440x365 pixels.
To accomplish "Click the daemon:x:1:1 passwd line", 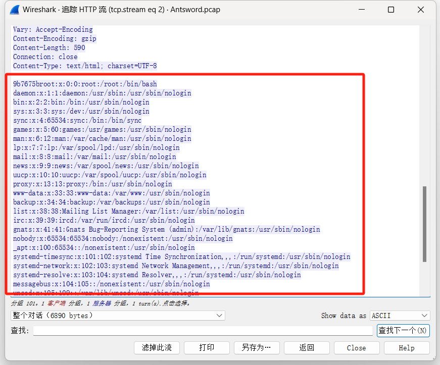I will pyautogui.click(x=102, y=93).
